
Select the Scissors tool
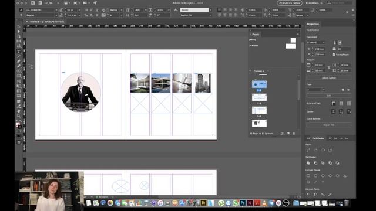[x=19, y=81]
